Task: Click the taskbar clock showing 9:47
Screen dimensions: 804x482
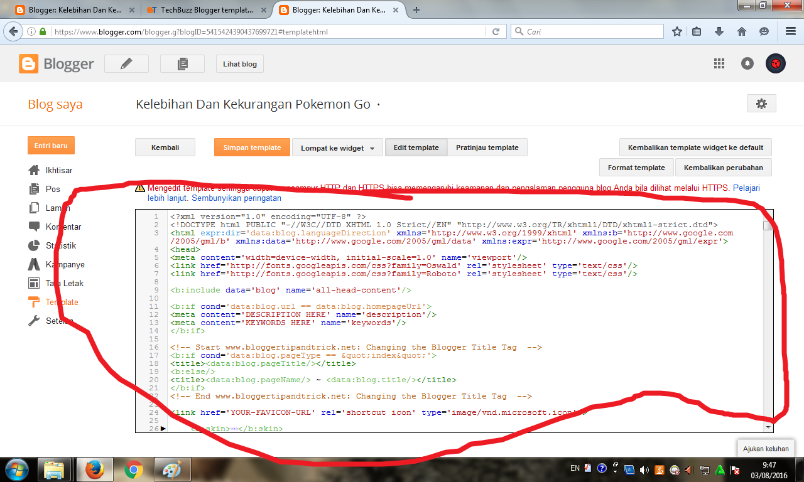Action: [769, 465]
